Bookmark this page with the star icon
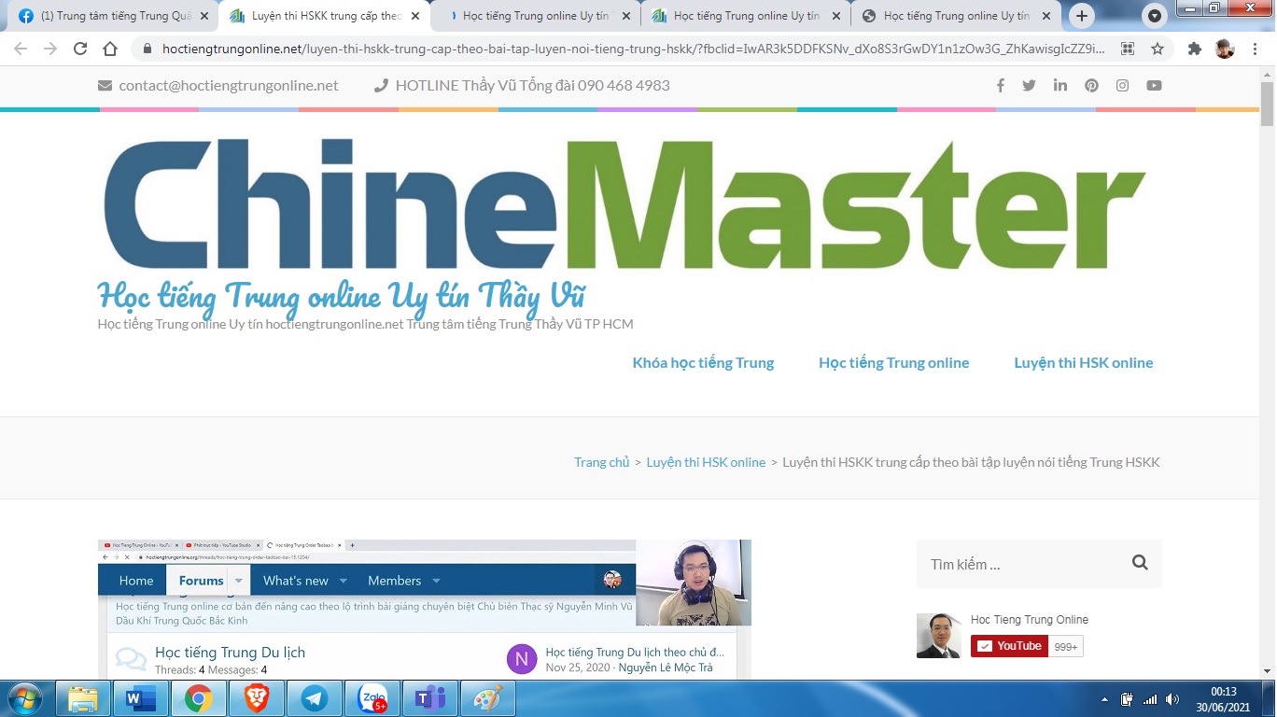This screenshot has height=717, width=1277. (x=1158, y=49)
